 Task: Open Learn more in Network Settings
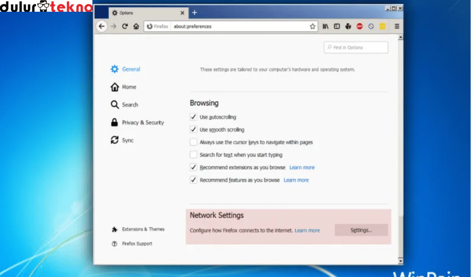pos(307,231)
